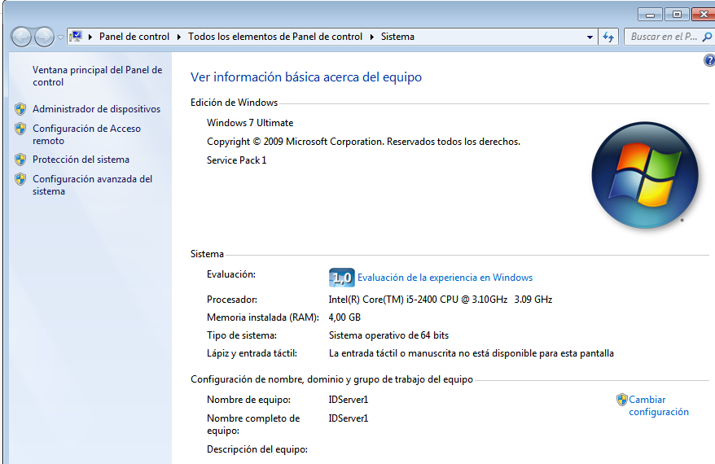Image resolution: width=715 pixels, height=464 pixels.
Task: Close the Sistema window
Action: pyautogui.click(x=703, y=15)
